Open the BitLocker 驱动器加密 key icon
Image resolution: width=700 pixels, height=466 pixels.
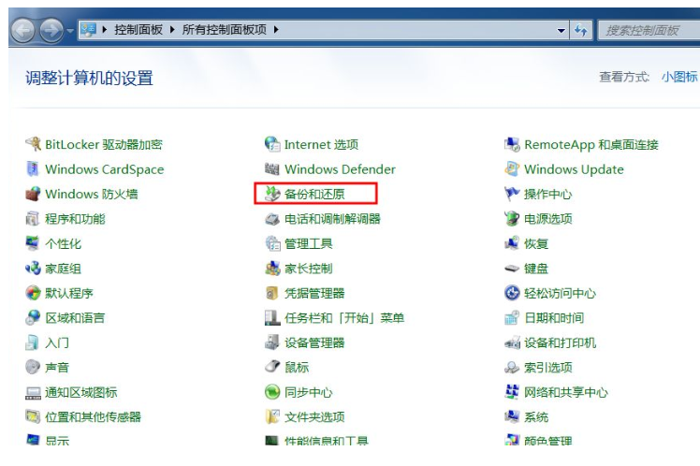click(33, 144)
